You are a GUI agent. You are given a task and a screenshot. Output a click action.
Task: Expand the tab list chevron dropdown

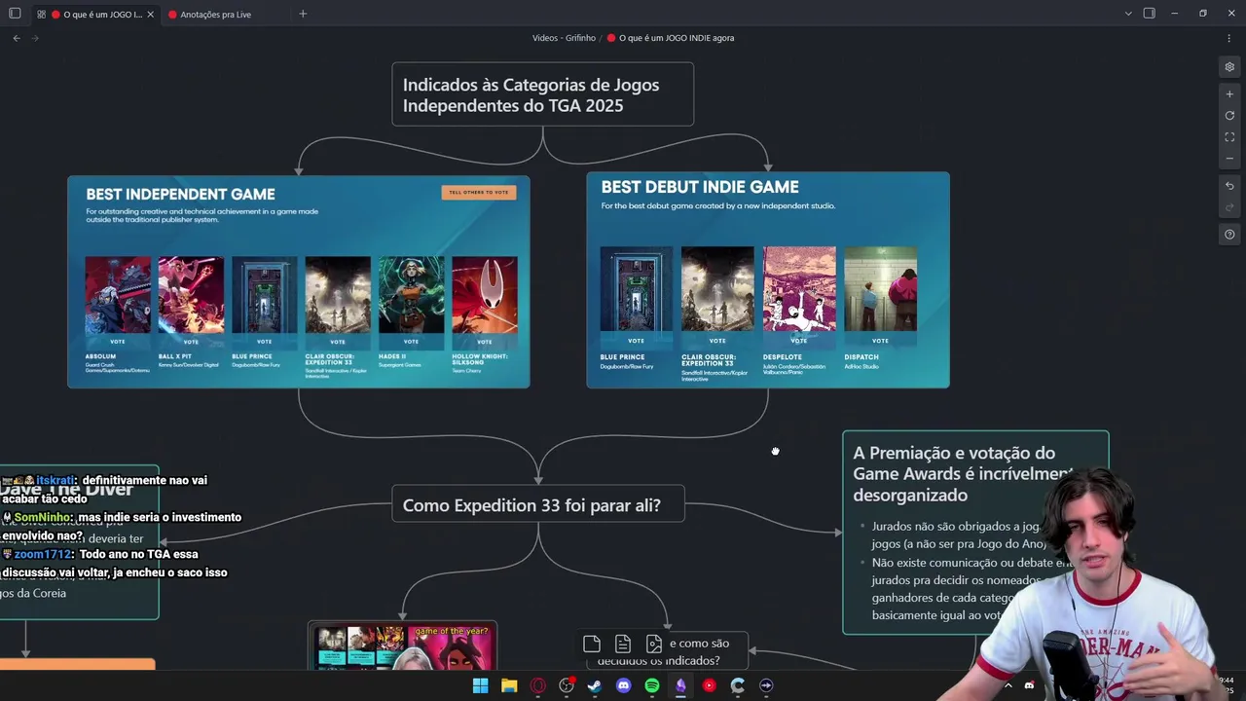click(1128, 14)
